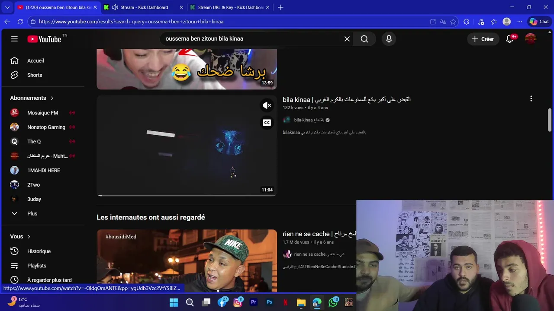Open page in app address-bar icon
Screen dimensions: 554x311
[433, 22]
